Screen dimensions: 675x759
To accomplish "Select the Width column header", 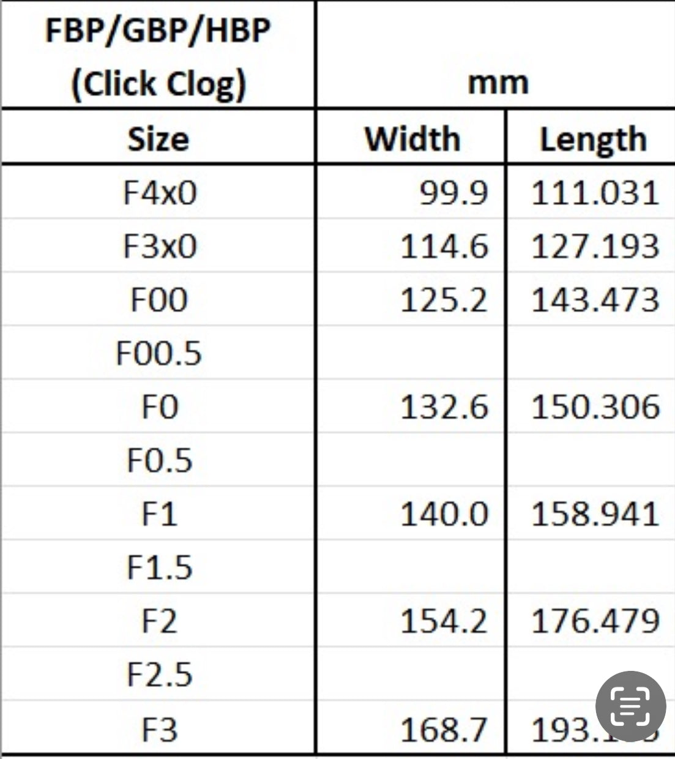I will pos(411,137).
